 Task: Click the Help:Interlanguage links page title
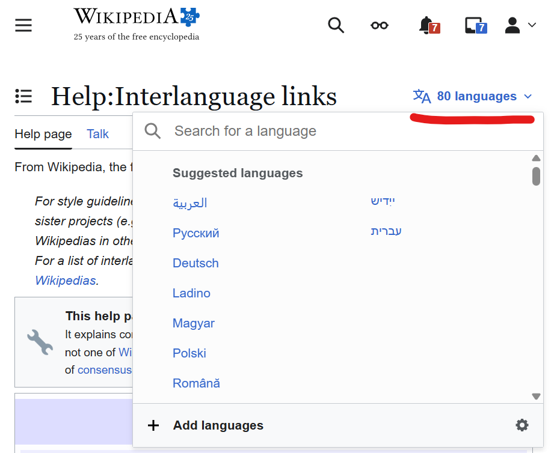(194, 96)
